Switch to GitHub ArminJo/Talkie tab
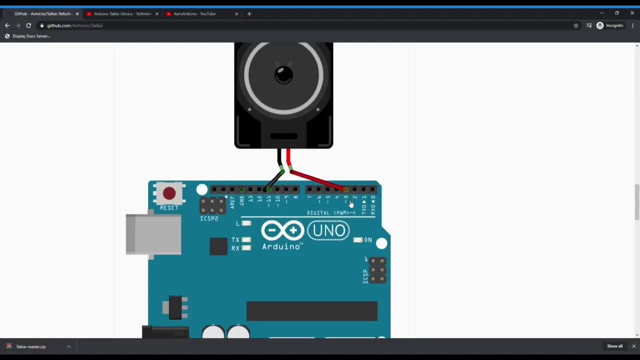Image resolution: width=640 pixels, height=360 pixels. click(41, 13)
